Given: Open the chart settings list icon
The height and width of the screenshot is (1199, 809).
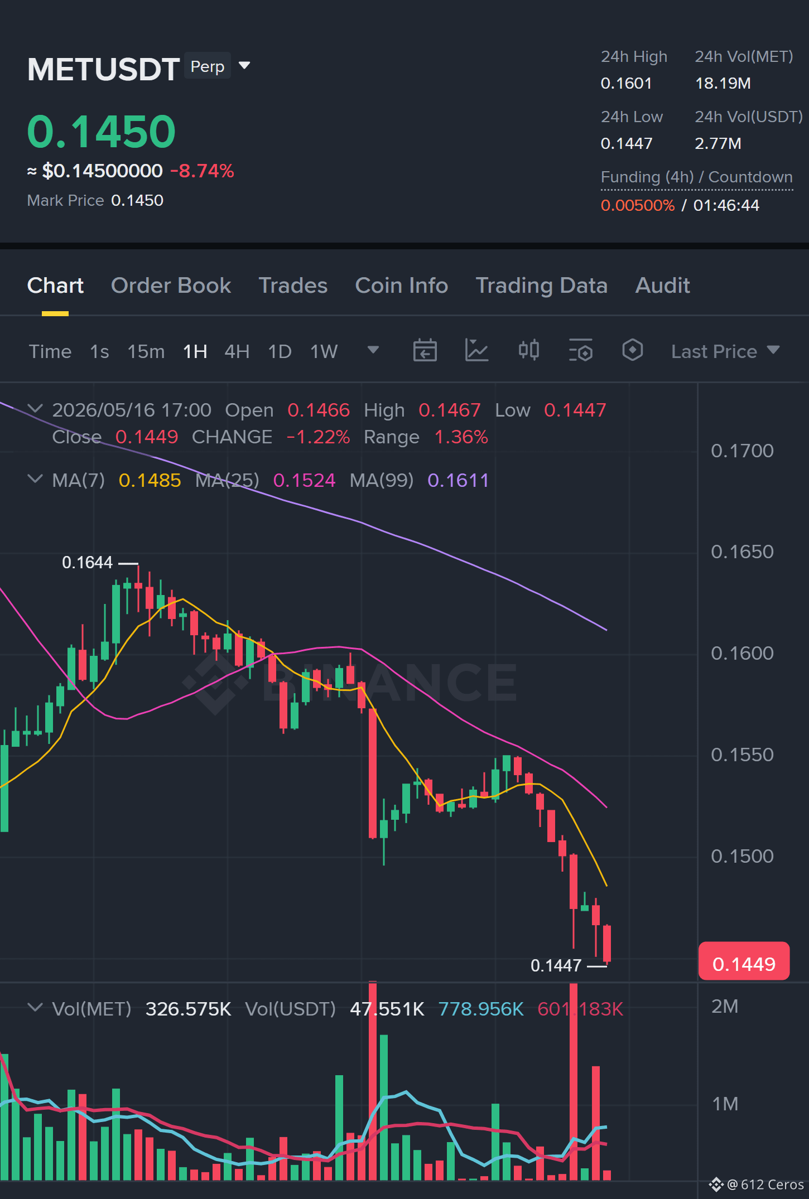Looking at the screenshot, I should pyautogui.click(x=580, y=351).
